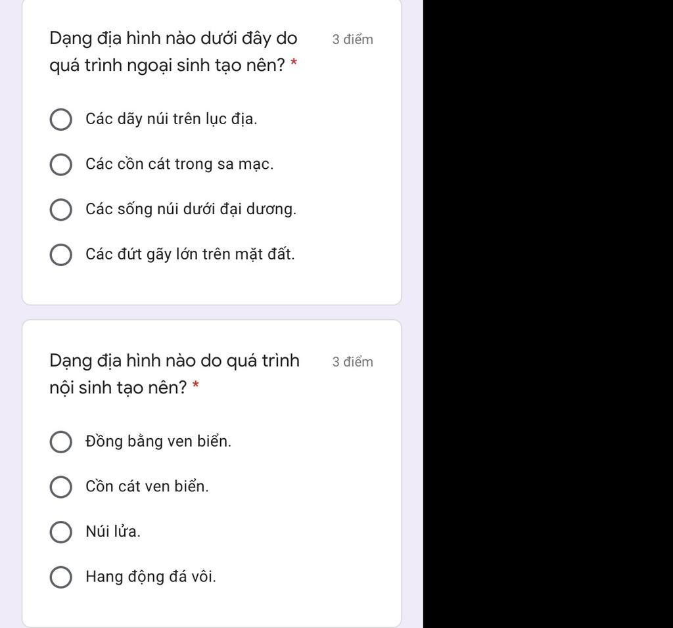Viewport: 673px width, 628px height.
Task: Choose the "Các cồn cát trong sa mạc" radio circle
Action: coord(61,165)
